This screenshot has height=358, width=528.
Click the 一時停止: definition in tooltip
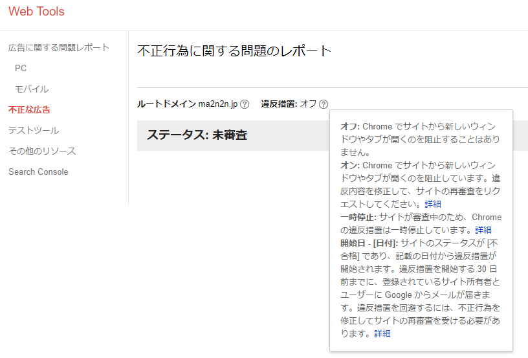point(421,223)
